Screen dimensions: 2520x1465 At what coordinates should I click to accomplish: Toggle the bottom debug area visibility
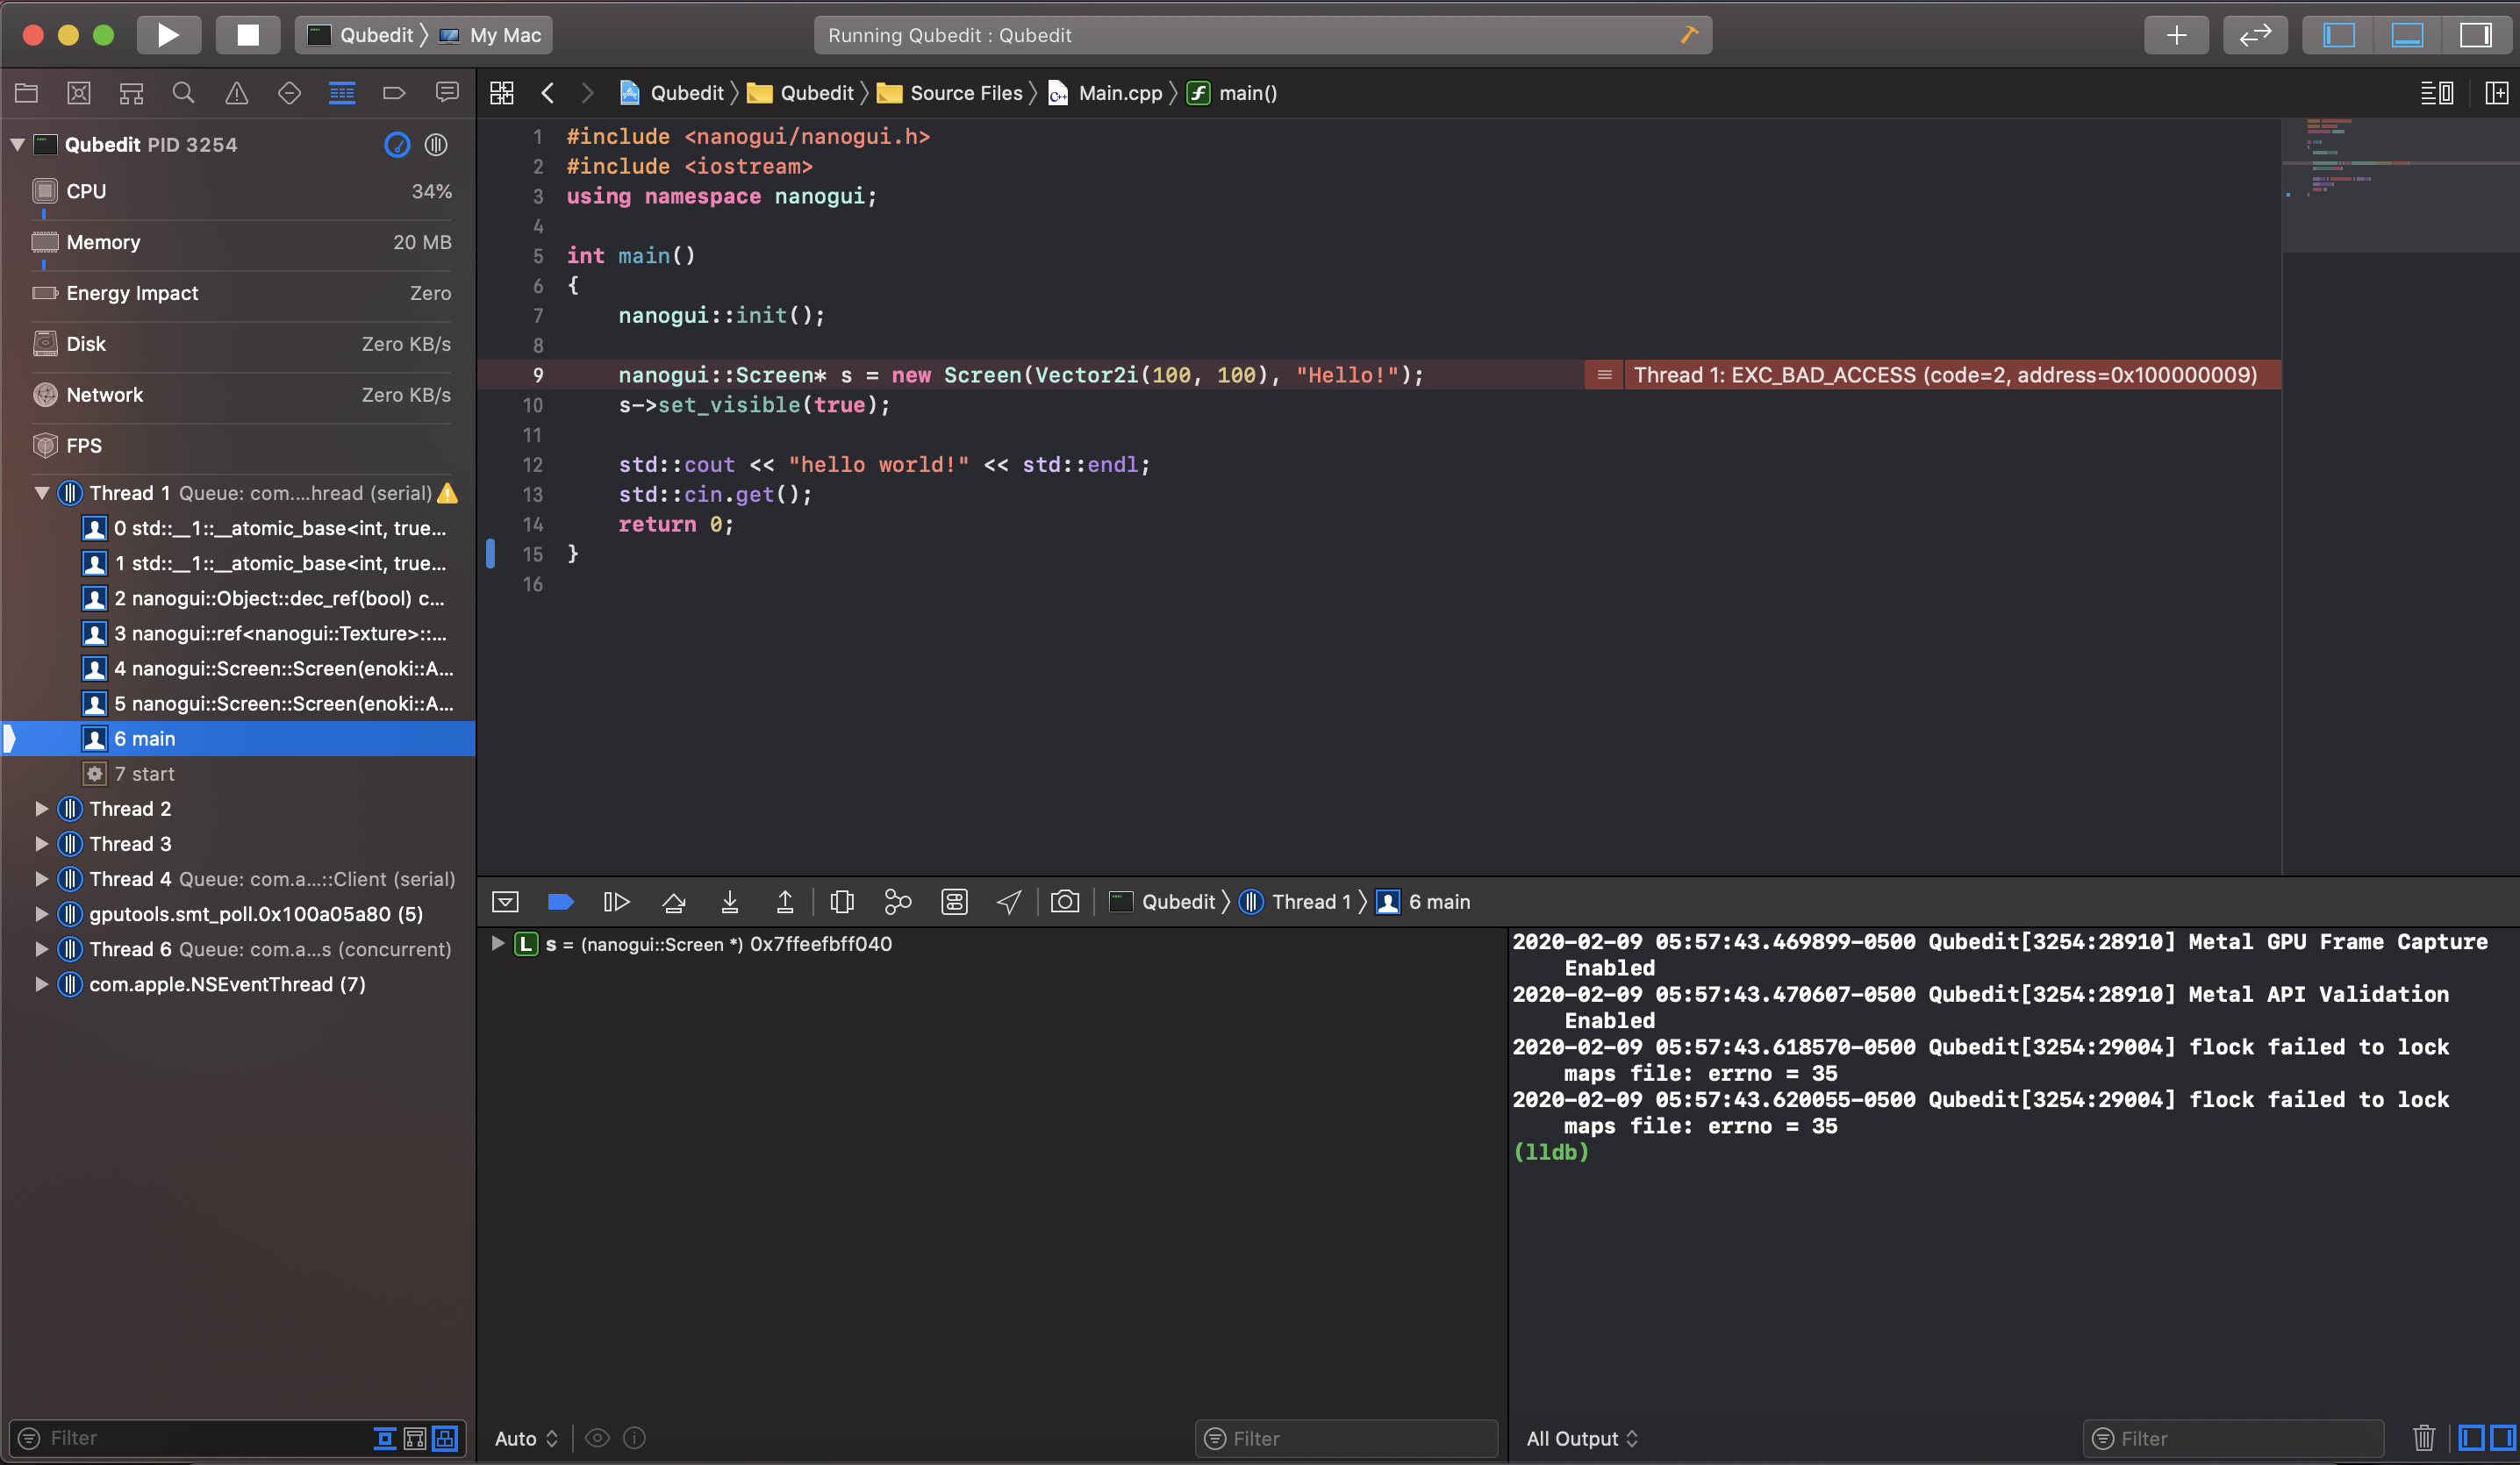click(2406, 35)
